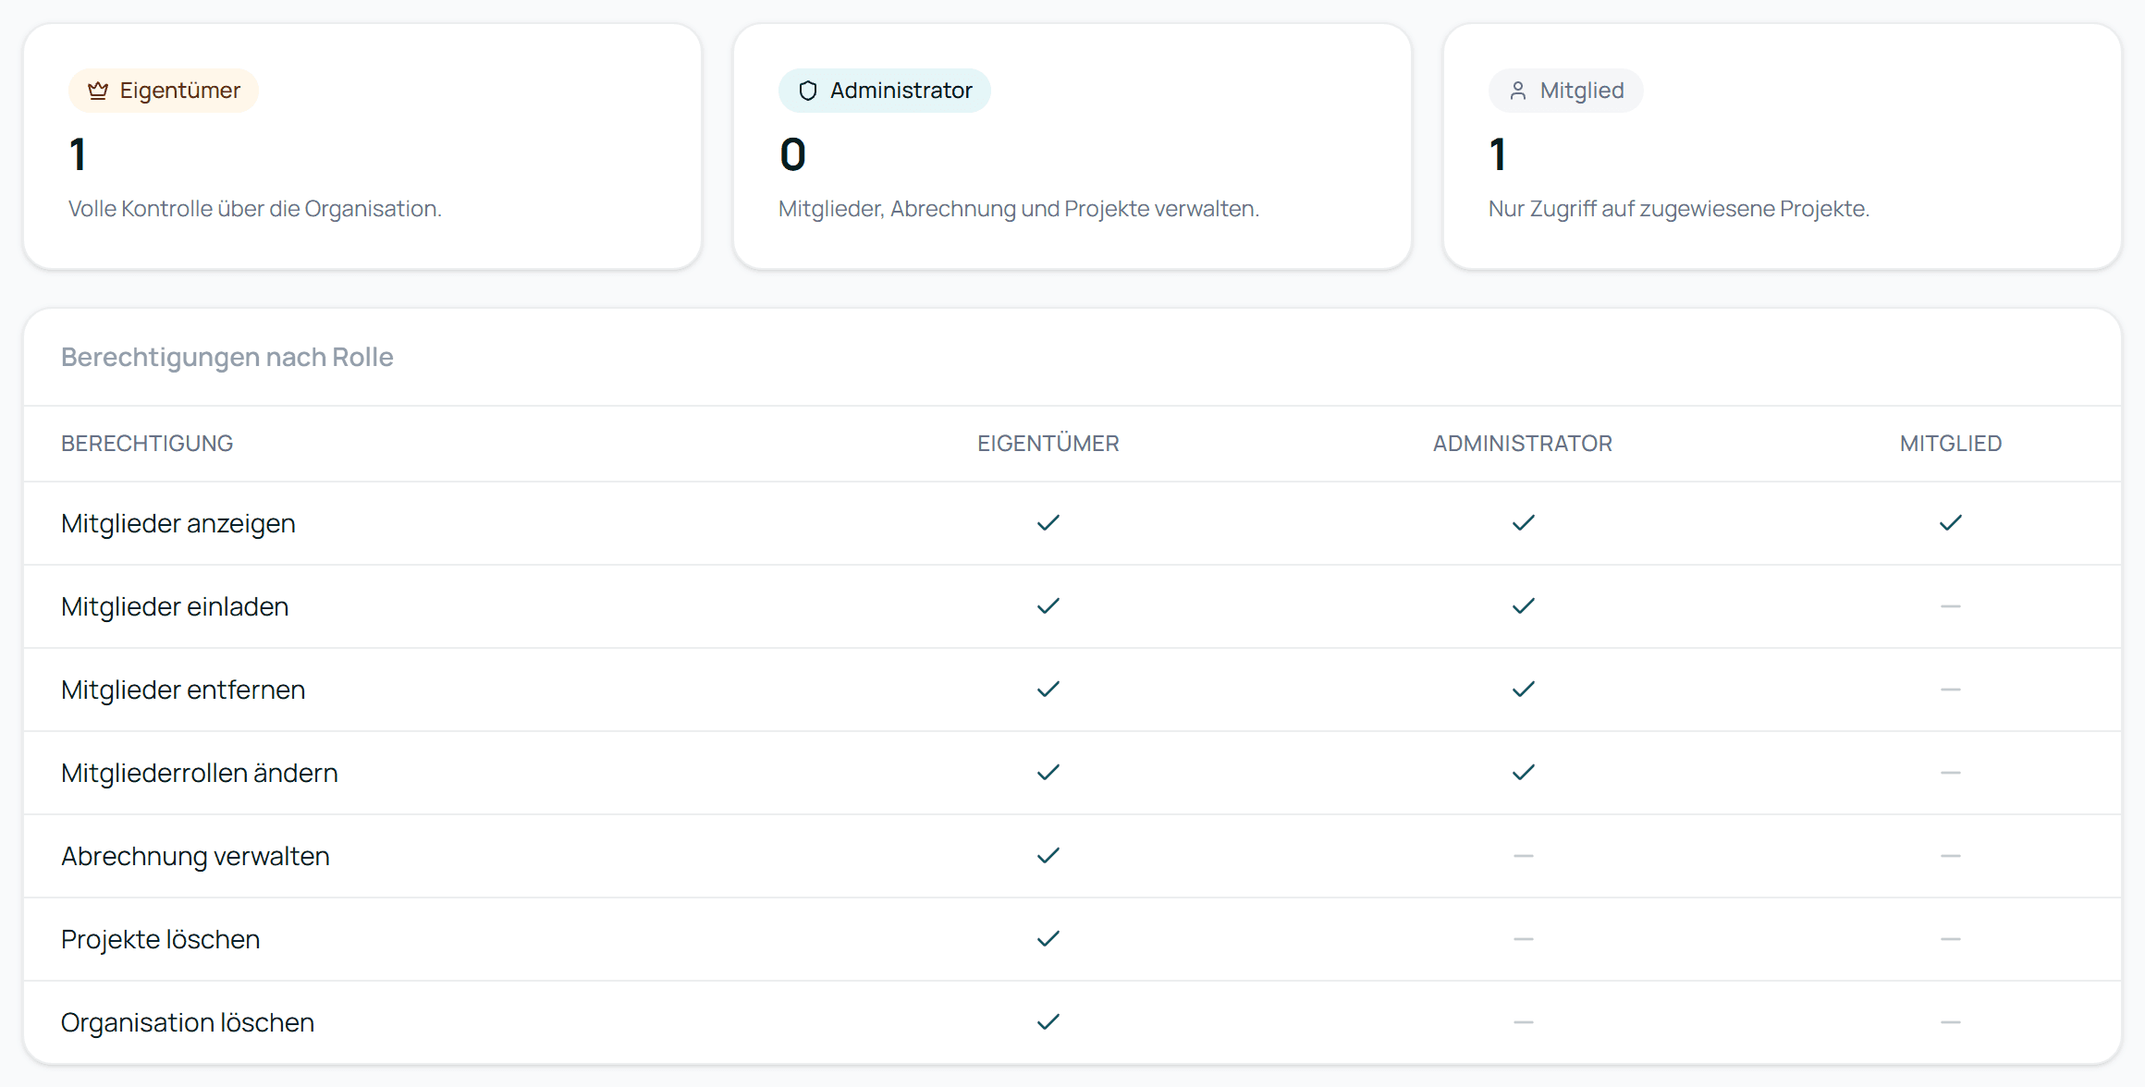2145x1087 pixels.
Task: Click Eigentümer checkmark for Mitgliederrollen ändern
Action: coord(1048,773)
